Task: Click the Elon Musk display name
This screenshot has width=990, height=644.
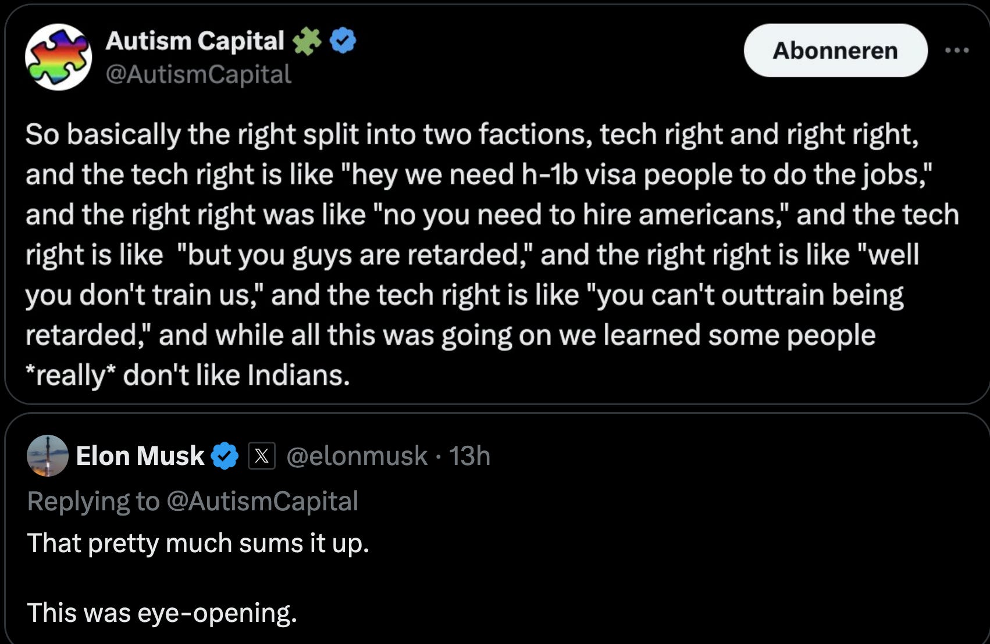Action: click(x=140, y=456)
